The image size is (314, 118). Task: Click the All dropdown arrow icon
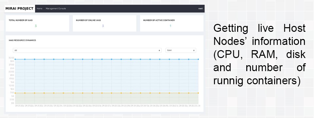coord(159,50)
